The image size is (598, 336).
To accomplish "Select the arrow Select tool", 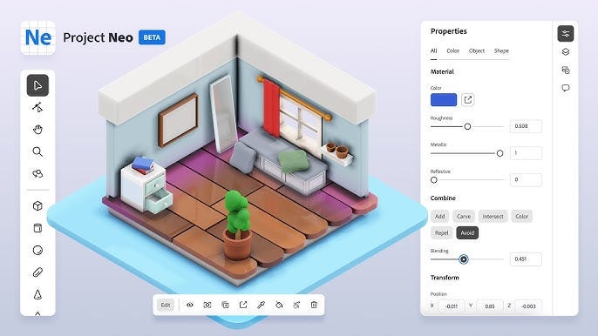I will click(x=37, y=85).
